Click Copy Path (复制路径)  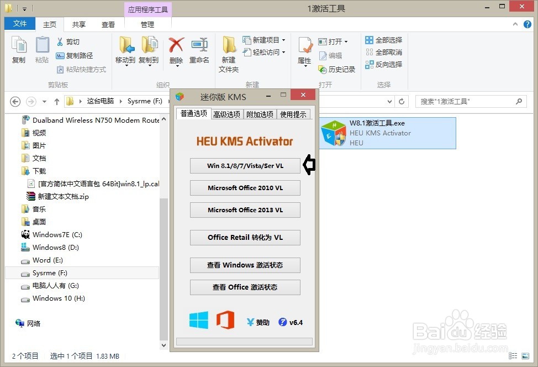coord(74,56)
